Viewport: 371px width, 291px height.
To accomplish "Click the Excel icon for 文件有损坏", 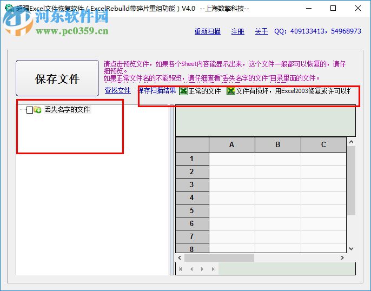I will tap(231, 91).
